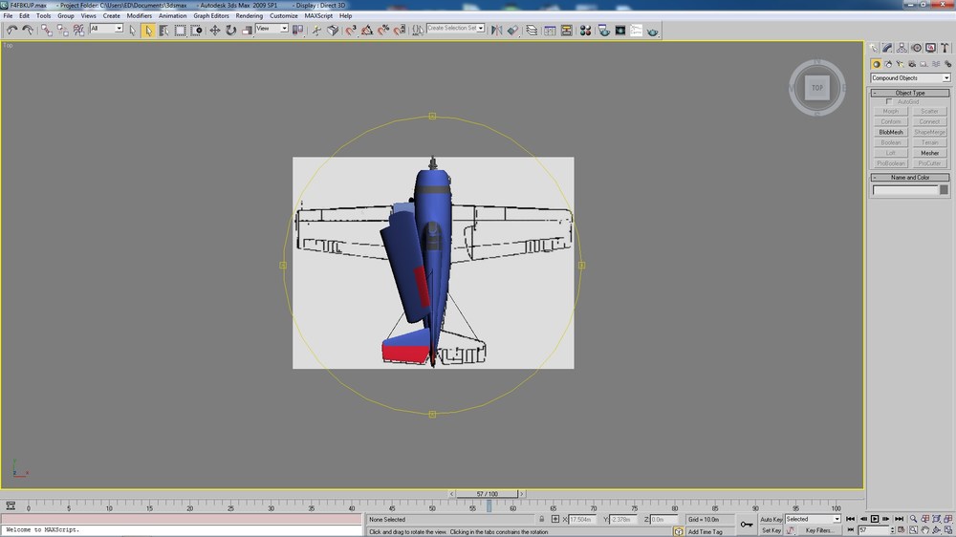The width and height of the screenshot is (956, 537).
Task: Click the Auto Key button
Action: coord(771,520)
